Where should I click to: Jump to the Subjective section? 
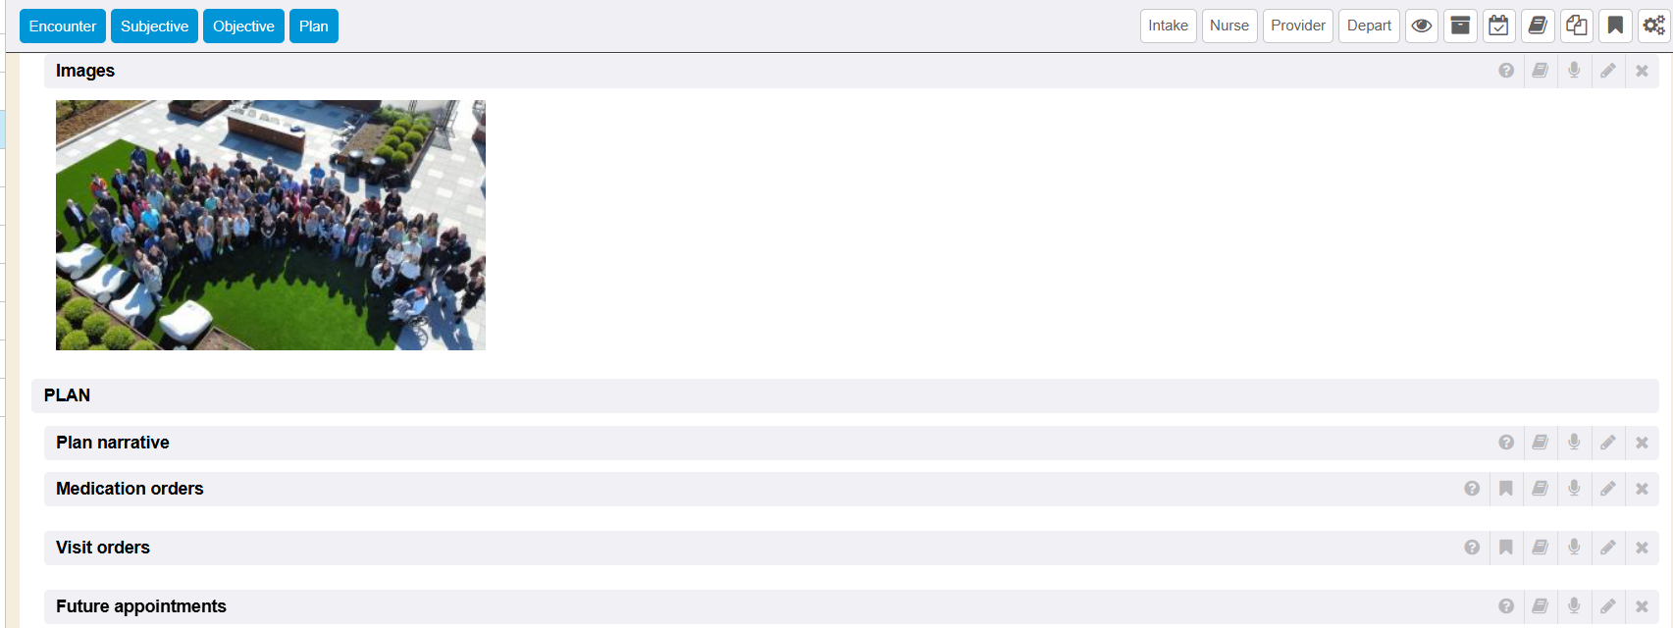pyautogui.click(x=154, y=26)
